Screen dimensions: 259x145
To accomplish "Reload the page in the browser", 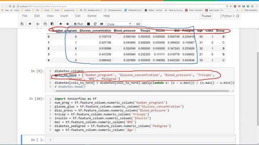I will pyautogui.click(x=10, y=6).
